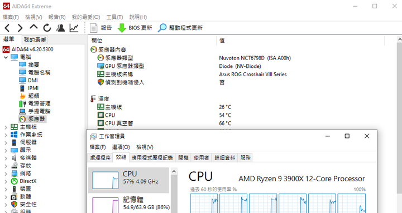Screen dimensions: 402x213
Task: Click the 安全性 security shield icon
Action: click(14, 204)
